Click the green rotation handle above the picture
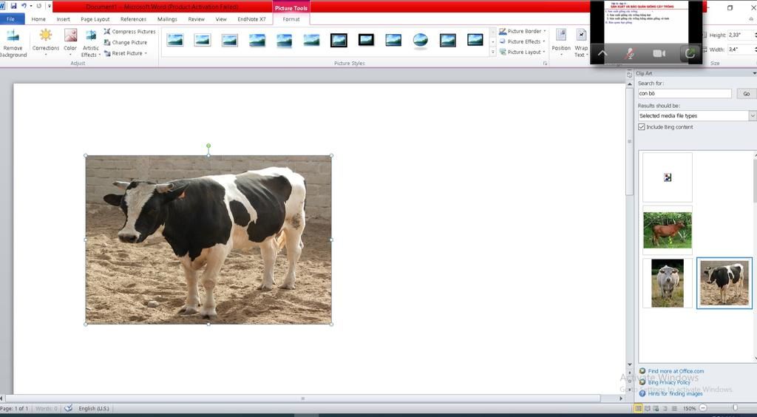The height and width of the screenshot is (417, 757). tap(208, 145)
